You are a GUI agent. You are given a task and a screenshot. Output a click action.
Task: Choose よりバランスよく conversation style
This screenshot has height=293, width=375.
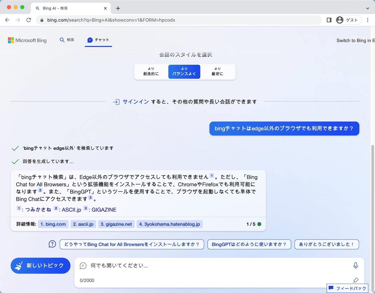(x=184, y=72)
